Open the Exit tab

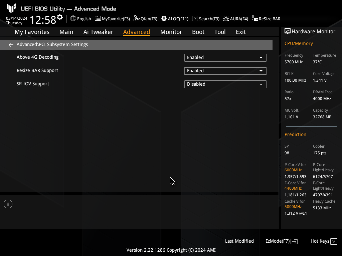pos(241,32)
